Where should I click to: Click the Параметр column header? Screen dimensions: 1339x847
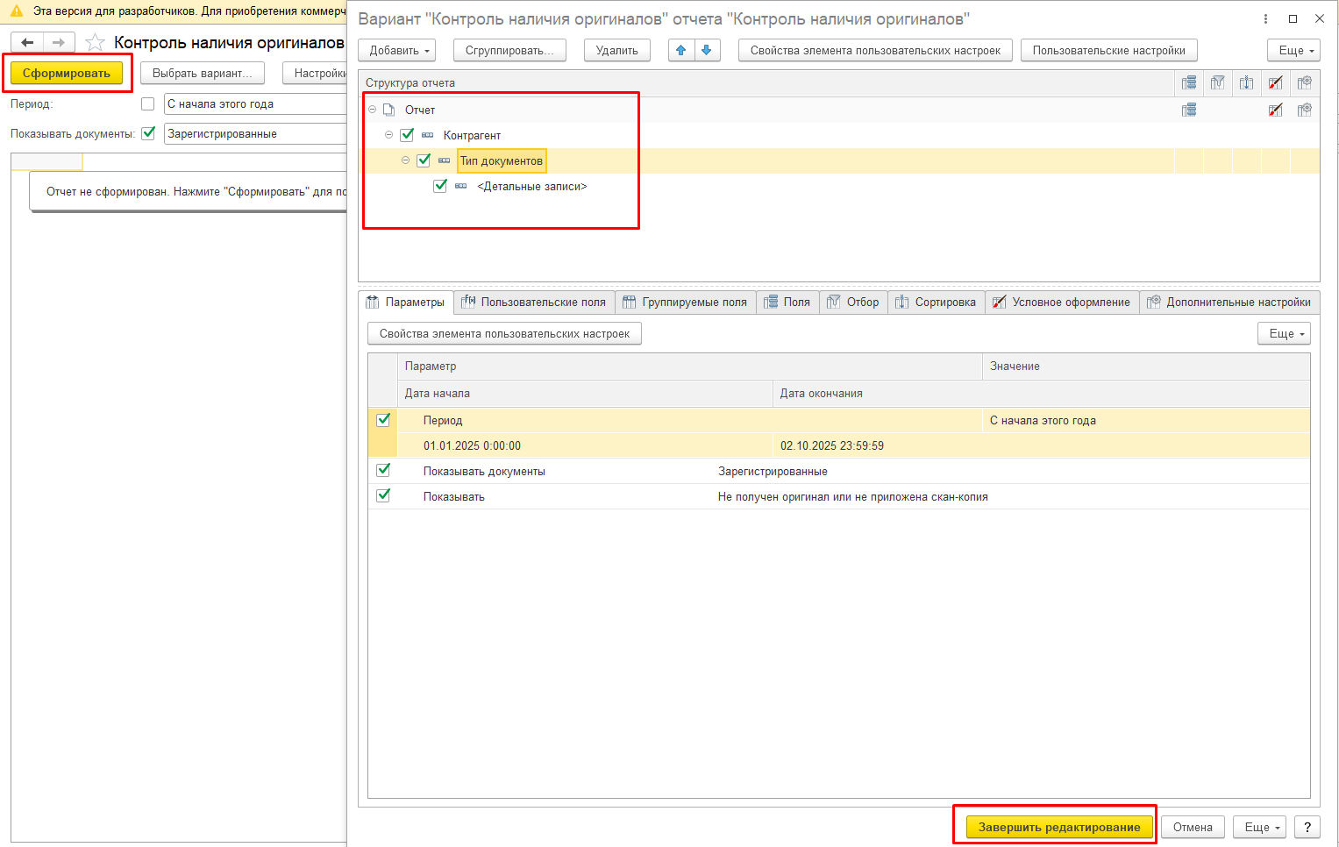[x=690, y=366]
